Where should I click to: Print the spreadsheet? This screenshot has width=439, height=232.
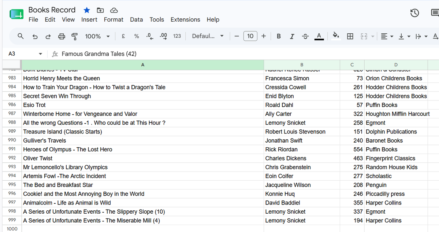62,36
